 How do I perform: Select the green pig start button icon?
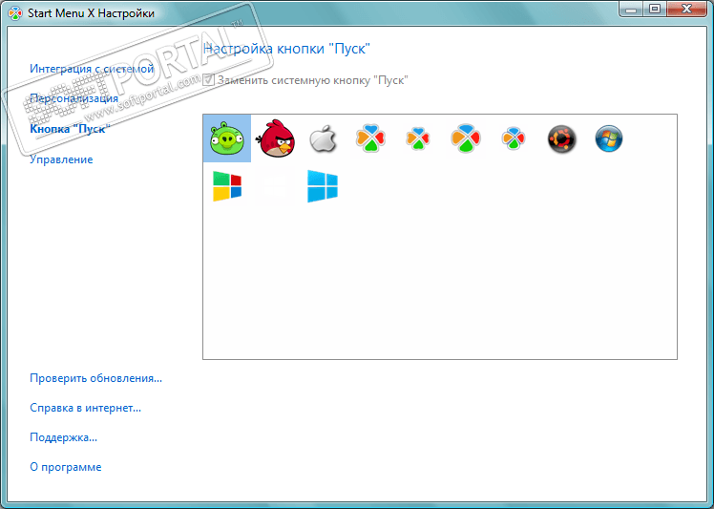pos(227,138)
